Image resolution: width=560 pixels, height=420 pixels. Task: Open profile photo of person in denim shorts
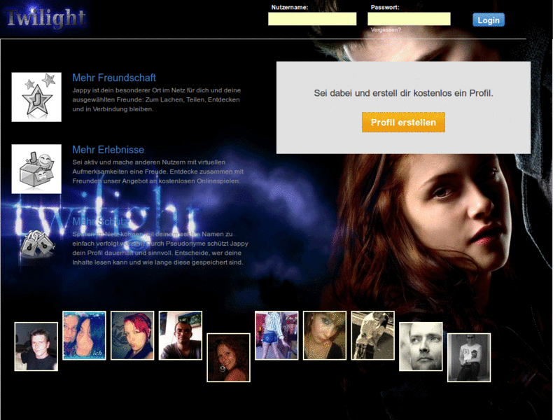pos(276,335)
